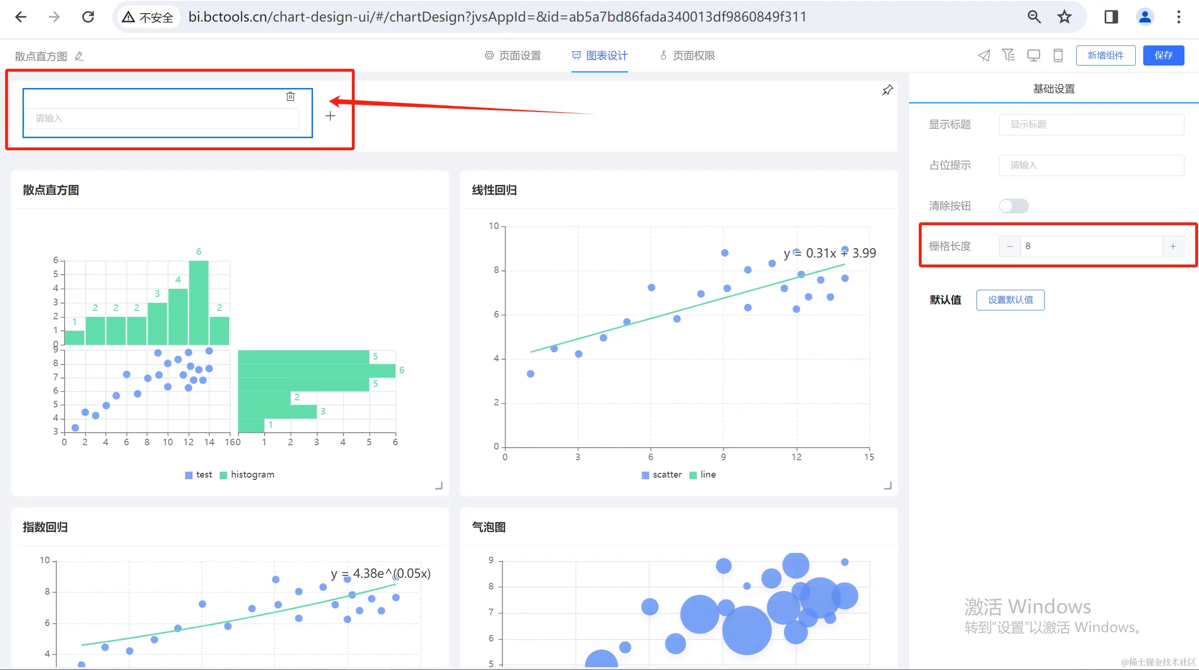Bookmark this page with the star icon
1199x670 pixels.
pyautogui.click(x=1064, y=17)
